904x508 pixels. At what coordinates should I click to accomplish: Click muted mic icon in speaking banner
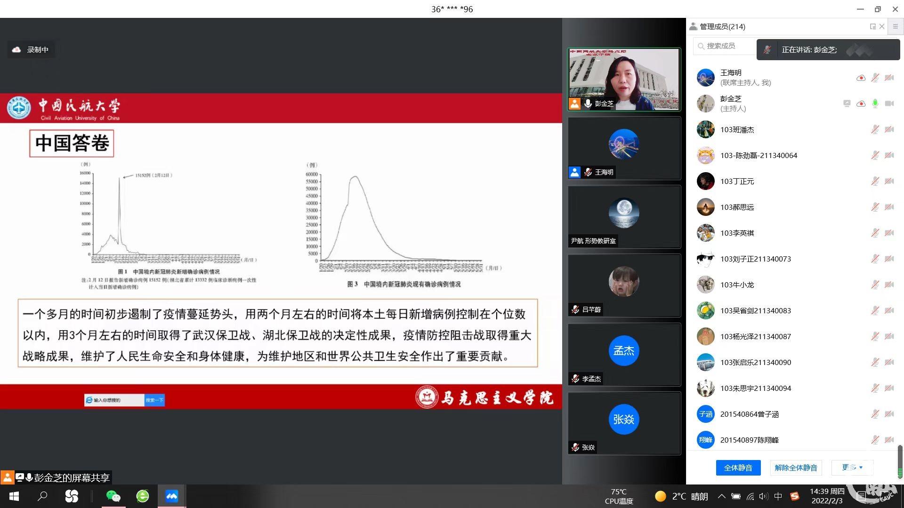(767, 49)
